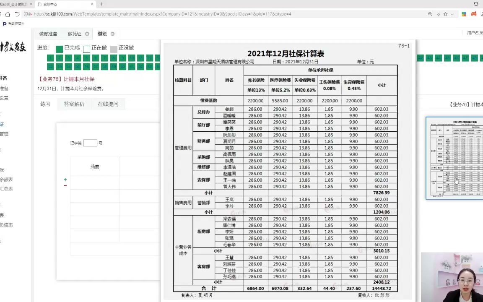Open the zoom magnifier in address bar
483x302 pixels.
coord(430,14)
